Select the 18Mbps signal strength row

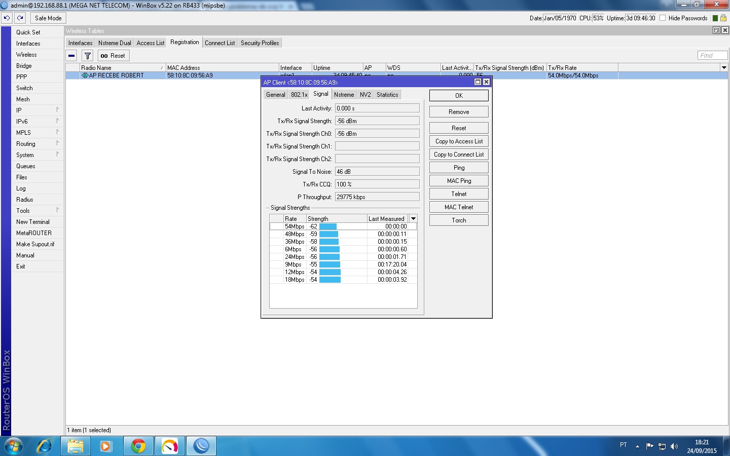343,280
